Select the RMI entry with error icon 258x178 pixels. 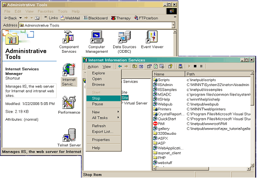pyautogui.click(x=202, y=124)
